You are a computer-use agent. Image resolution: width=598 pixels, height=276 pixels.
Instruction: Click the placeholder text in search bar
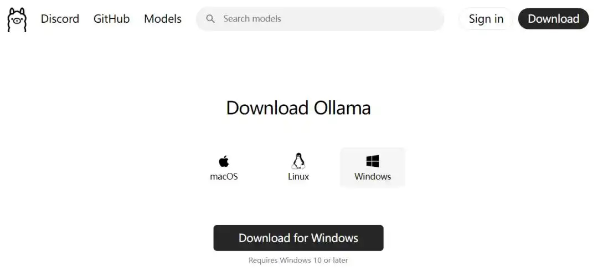coord(252,19)
